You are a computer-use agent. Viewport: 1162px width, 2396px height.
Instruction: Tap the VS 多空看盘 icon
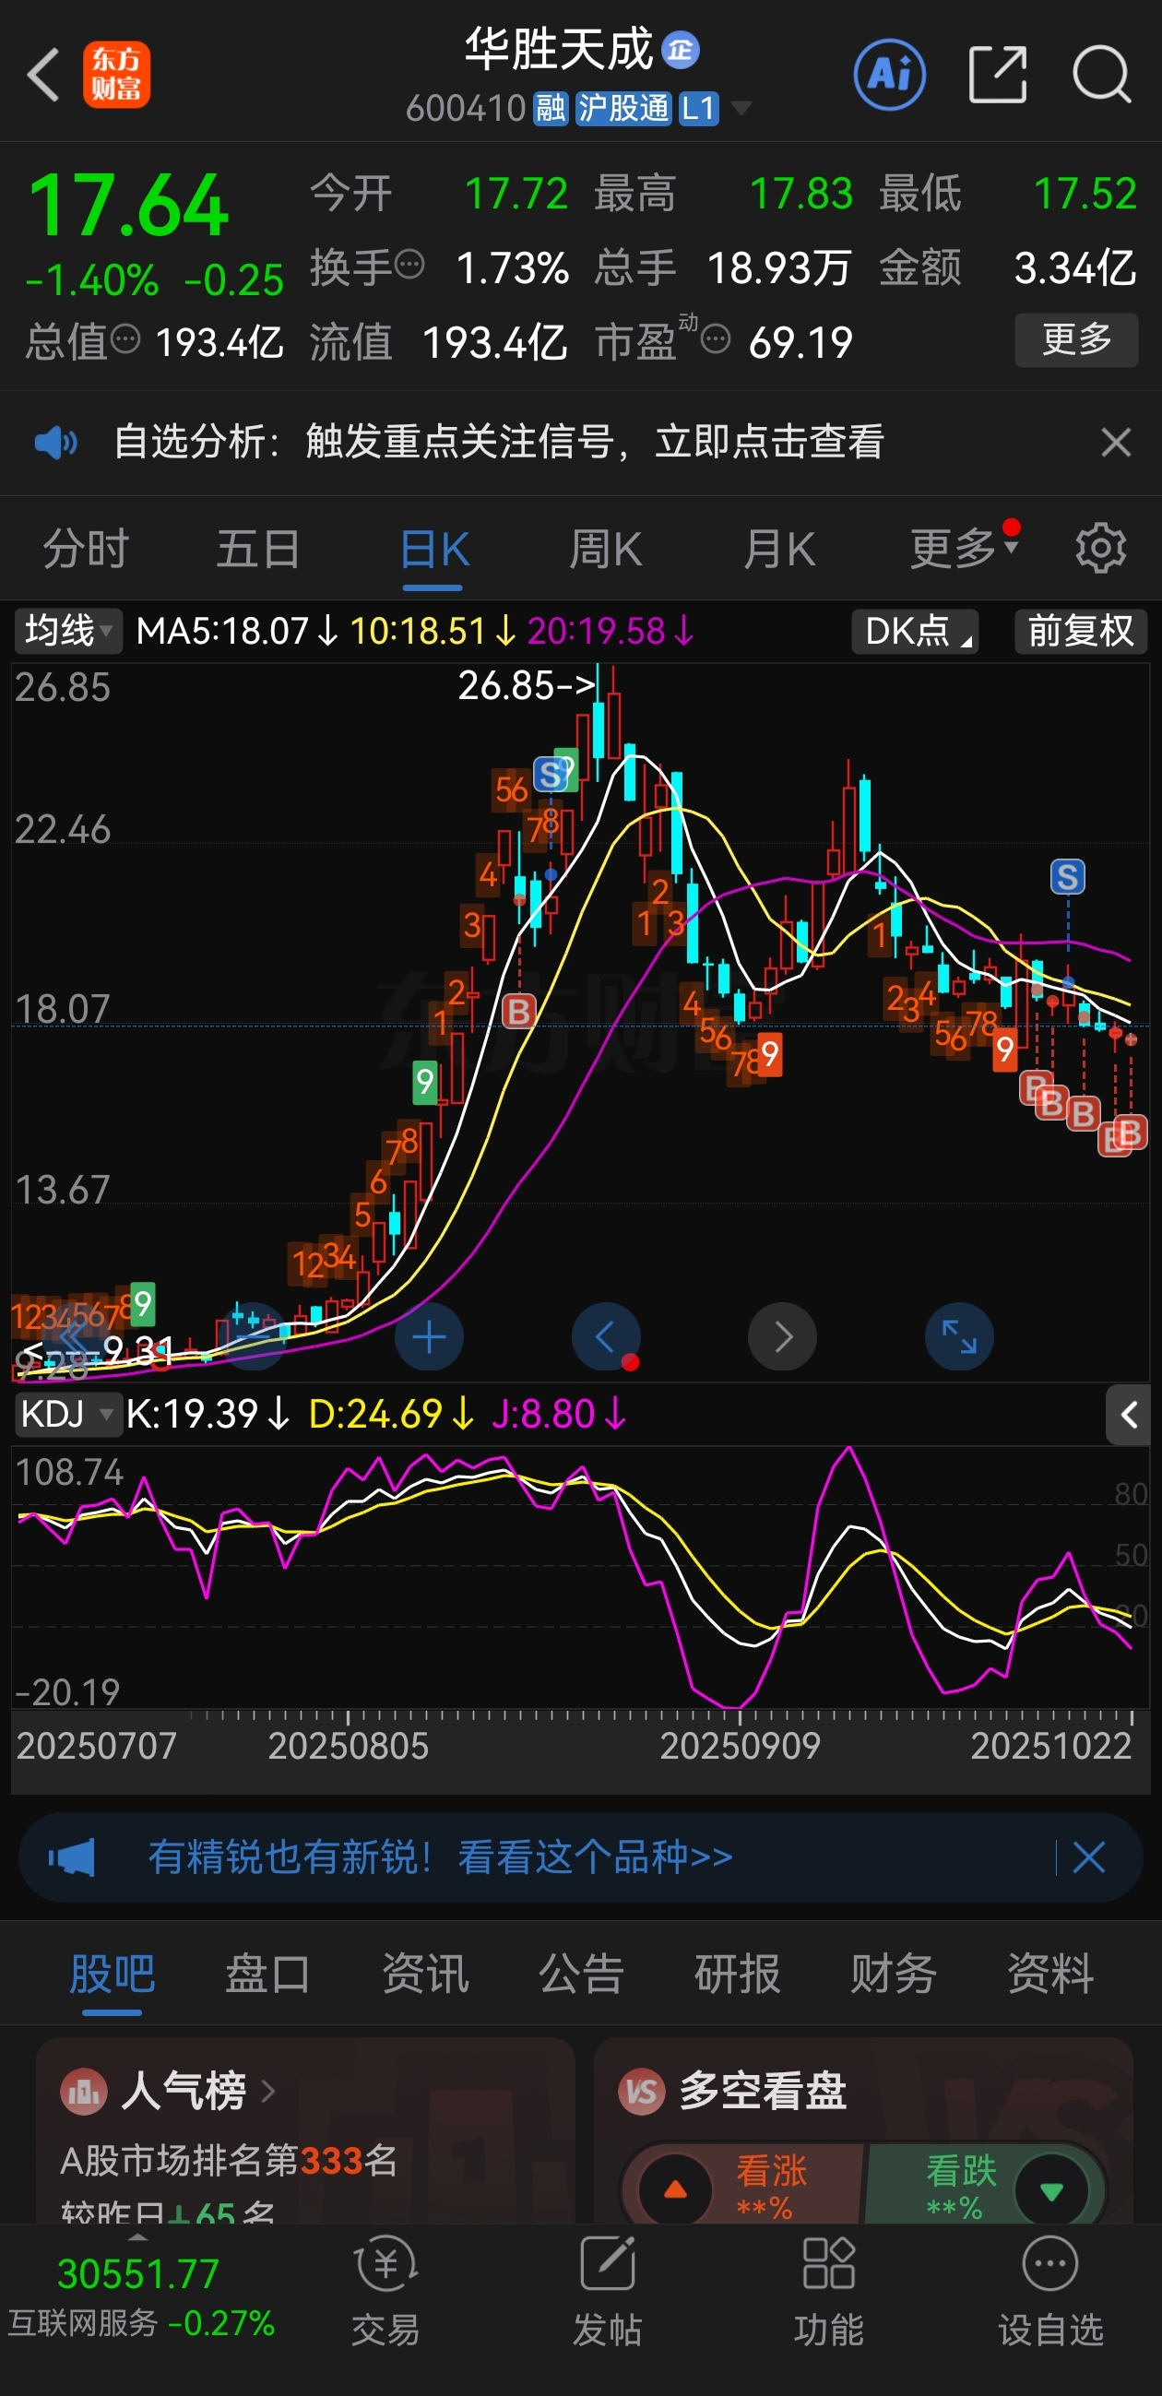tap(641, 2092)
